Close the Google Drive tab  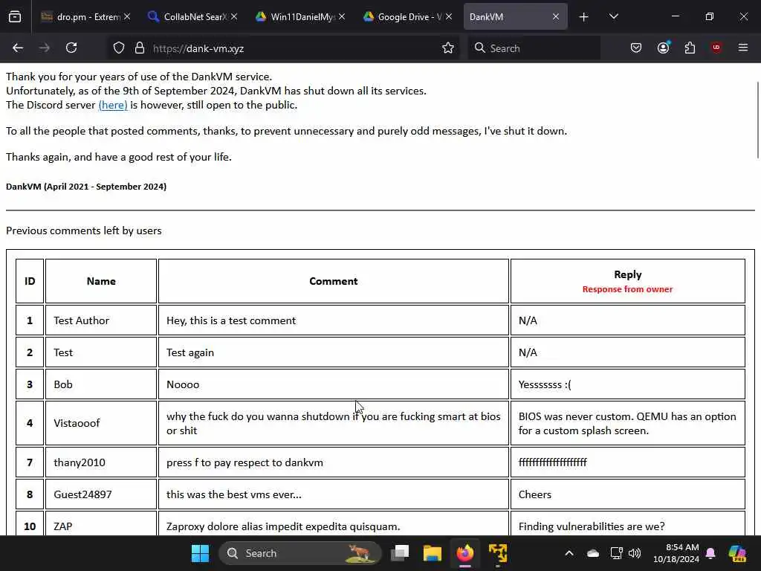click(449, 17)
